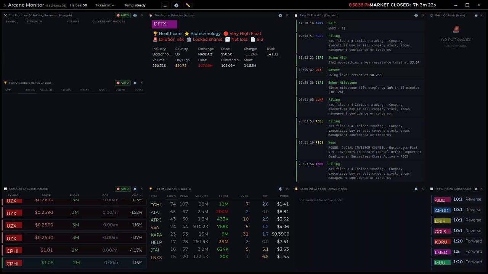This screenshot has height=274, width=488.
Task: Click the trophy icon of Hall Of Legends title
Action: click(x=151, y=189)
